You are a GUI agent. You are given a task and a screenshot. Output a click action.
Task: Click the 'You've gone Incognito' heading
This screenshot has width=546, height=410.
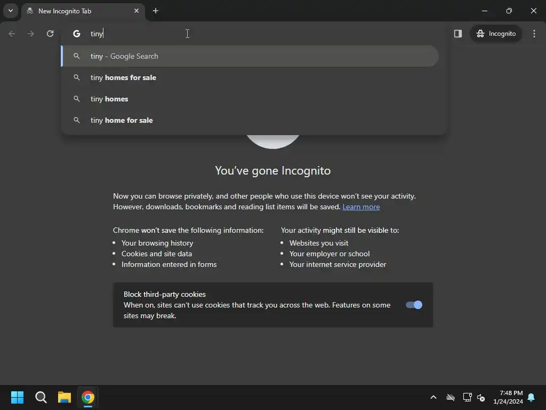(272, 170)
